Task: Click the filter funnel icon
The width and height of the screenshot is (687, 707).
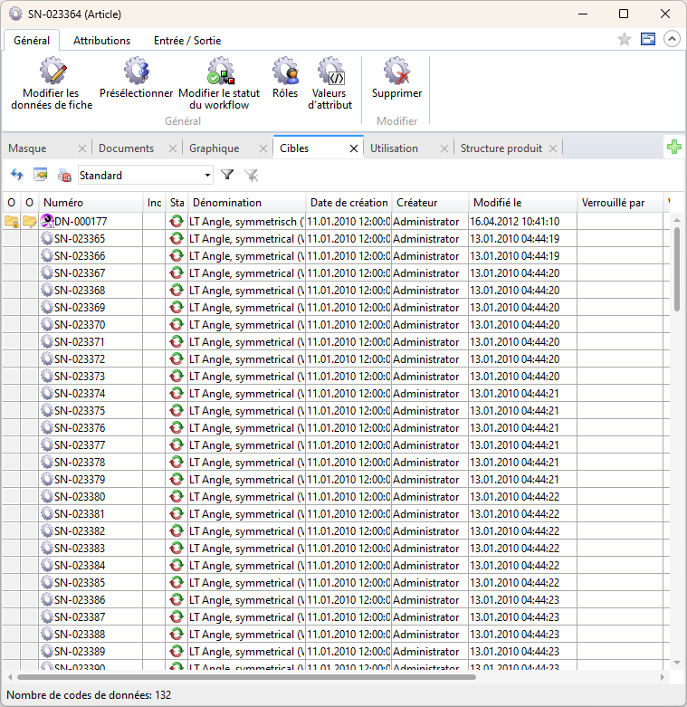Action: pyautogui.click(x=227, y=175)
